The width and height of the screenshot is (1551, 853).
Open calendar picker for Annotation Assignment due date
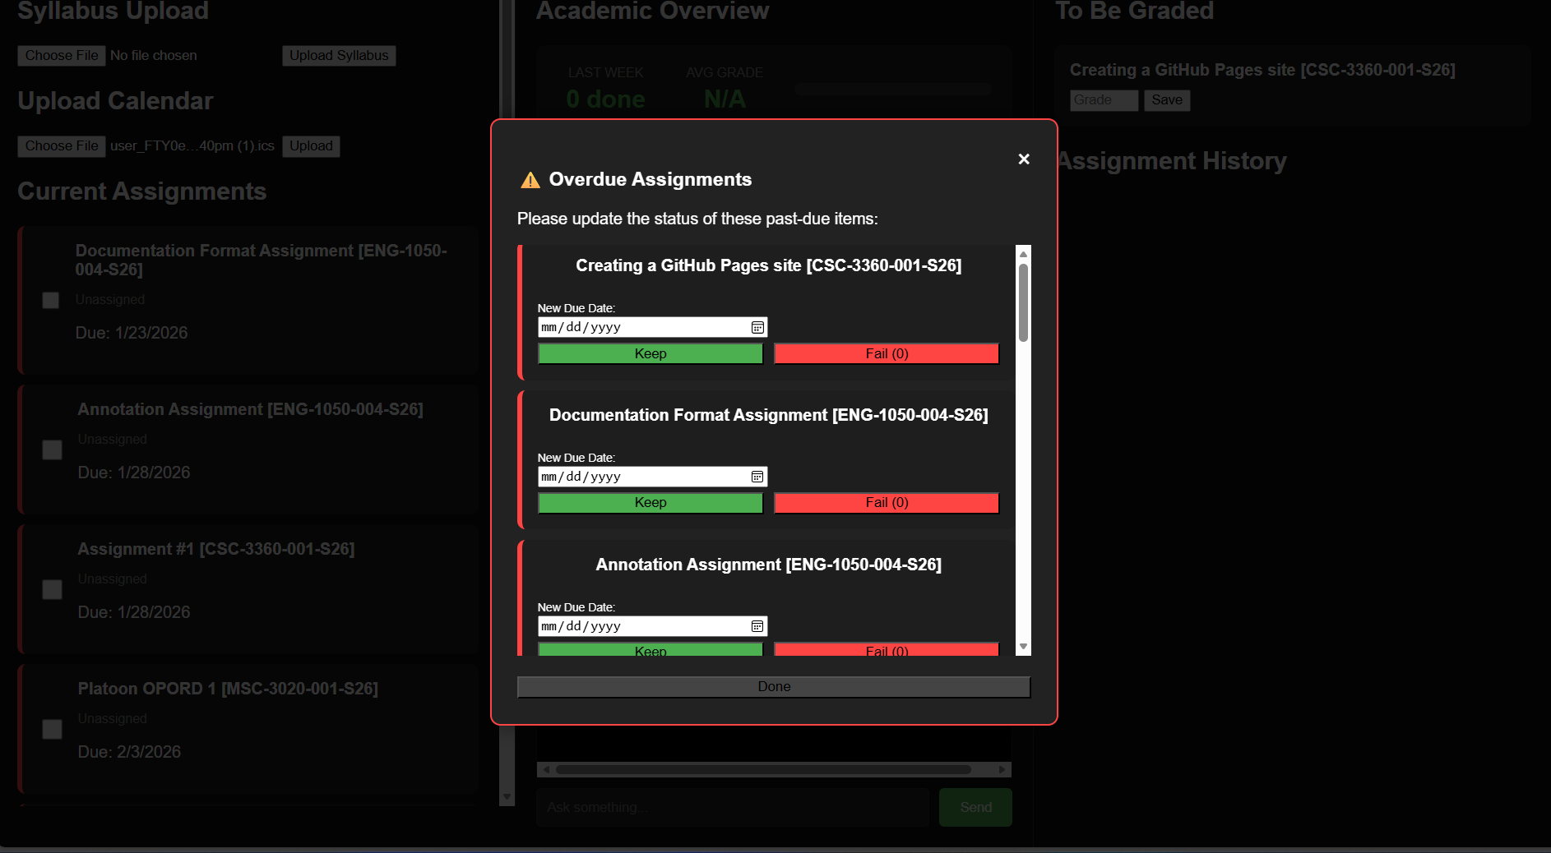click(x=757, y=626)
